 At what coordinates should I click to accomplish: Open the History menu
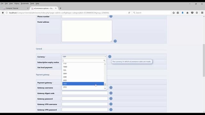(17, 4)
